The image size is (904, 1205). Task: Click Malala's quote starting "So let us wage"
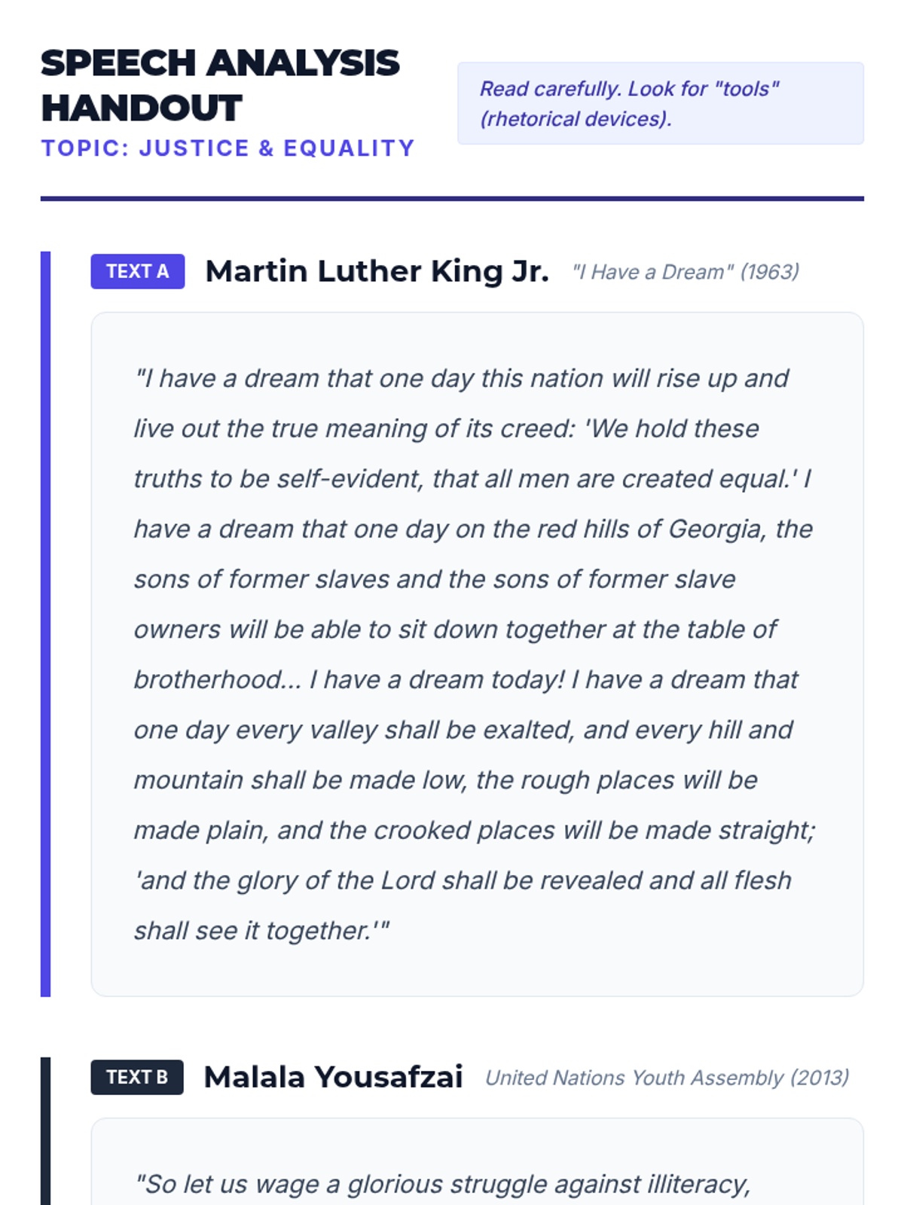443,1184
